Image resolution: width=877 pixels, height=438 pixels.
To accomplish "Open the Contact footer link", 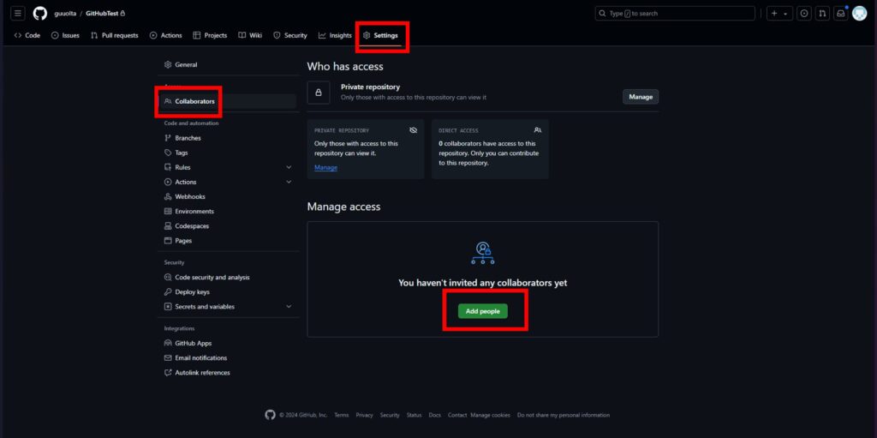I will click(x=457, y=415).
